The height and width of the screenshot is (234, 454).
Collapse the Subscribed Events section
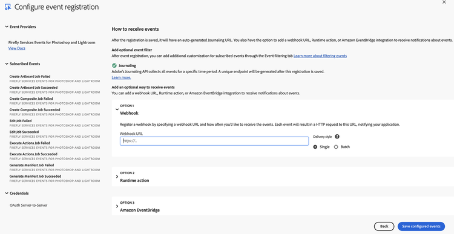tap(7, 63)
